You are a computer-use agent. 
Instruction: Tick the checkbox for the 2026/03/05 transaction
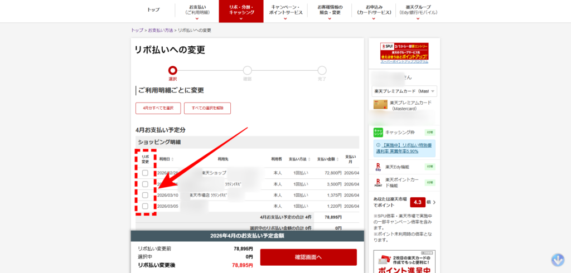pyautogui.click(x=145, y=206)
